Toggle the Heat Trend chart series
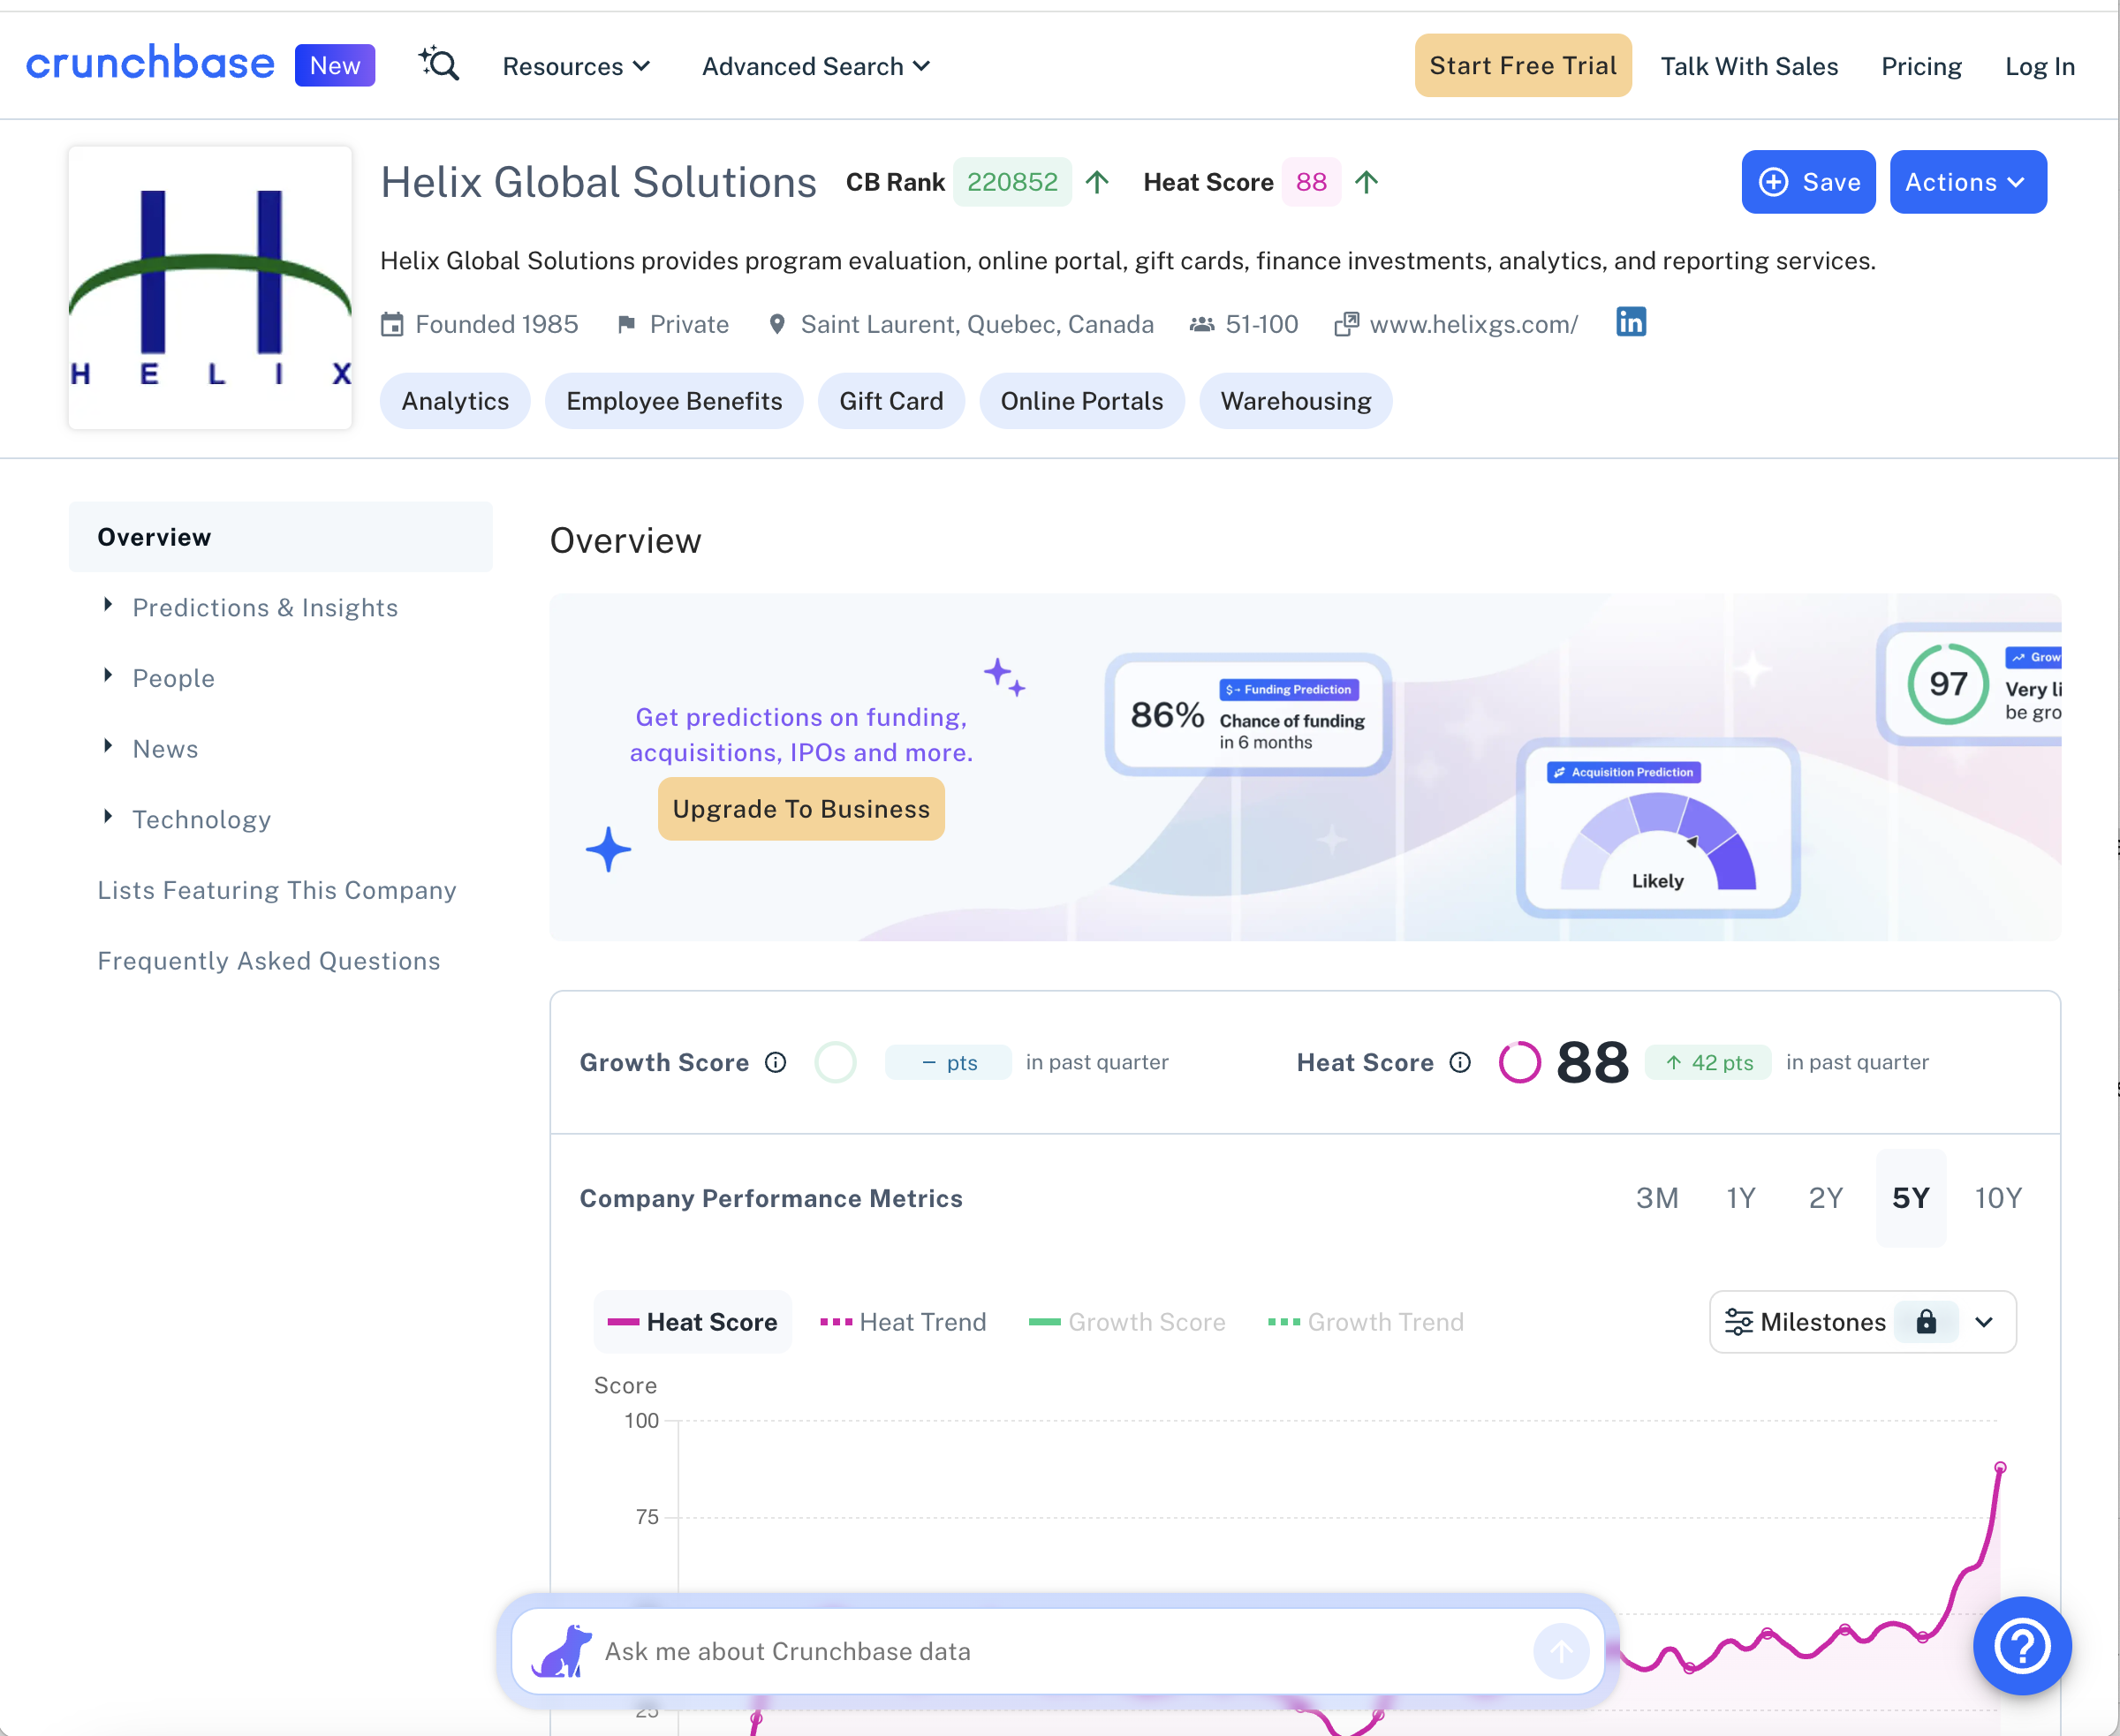 pos(903,1322)
